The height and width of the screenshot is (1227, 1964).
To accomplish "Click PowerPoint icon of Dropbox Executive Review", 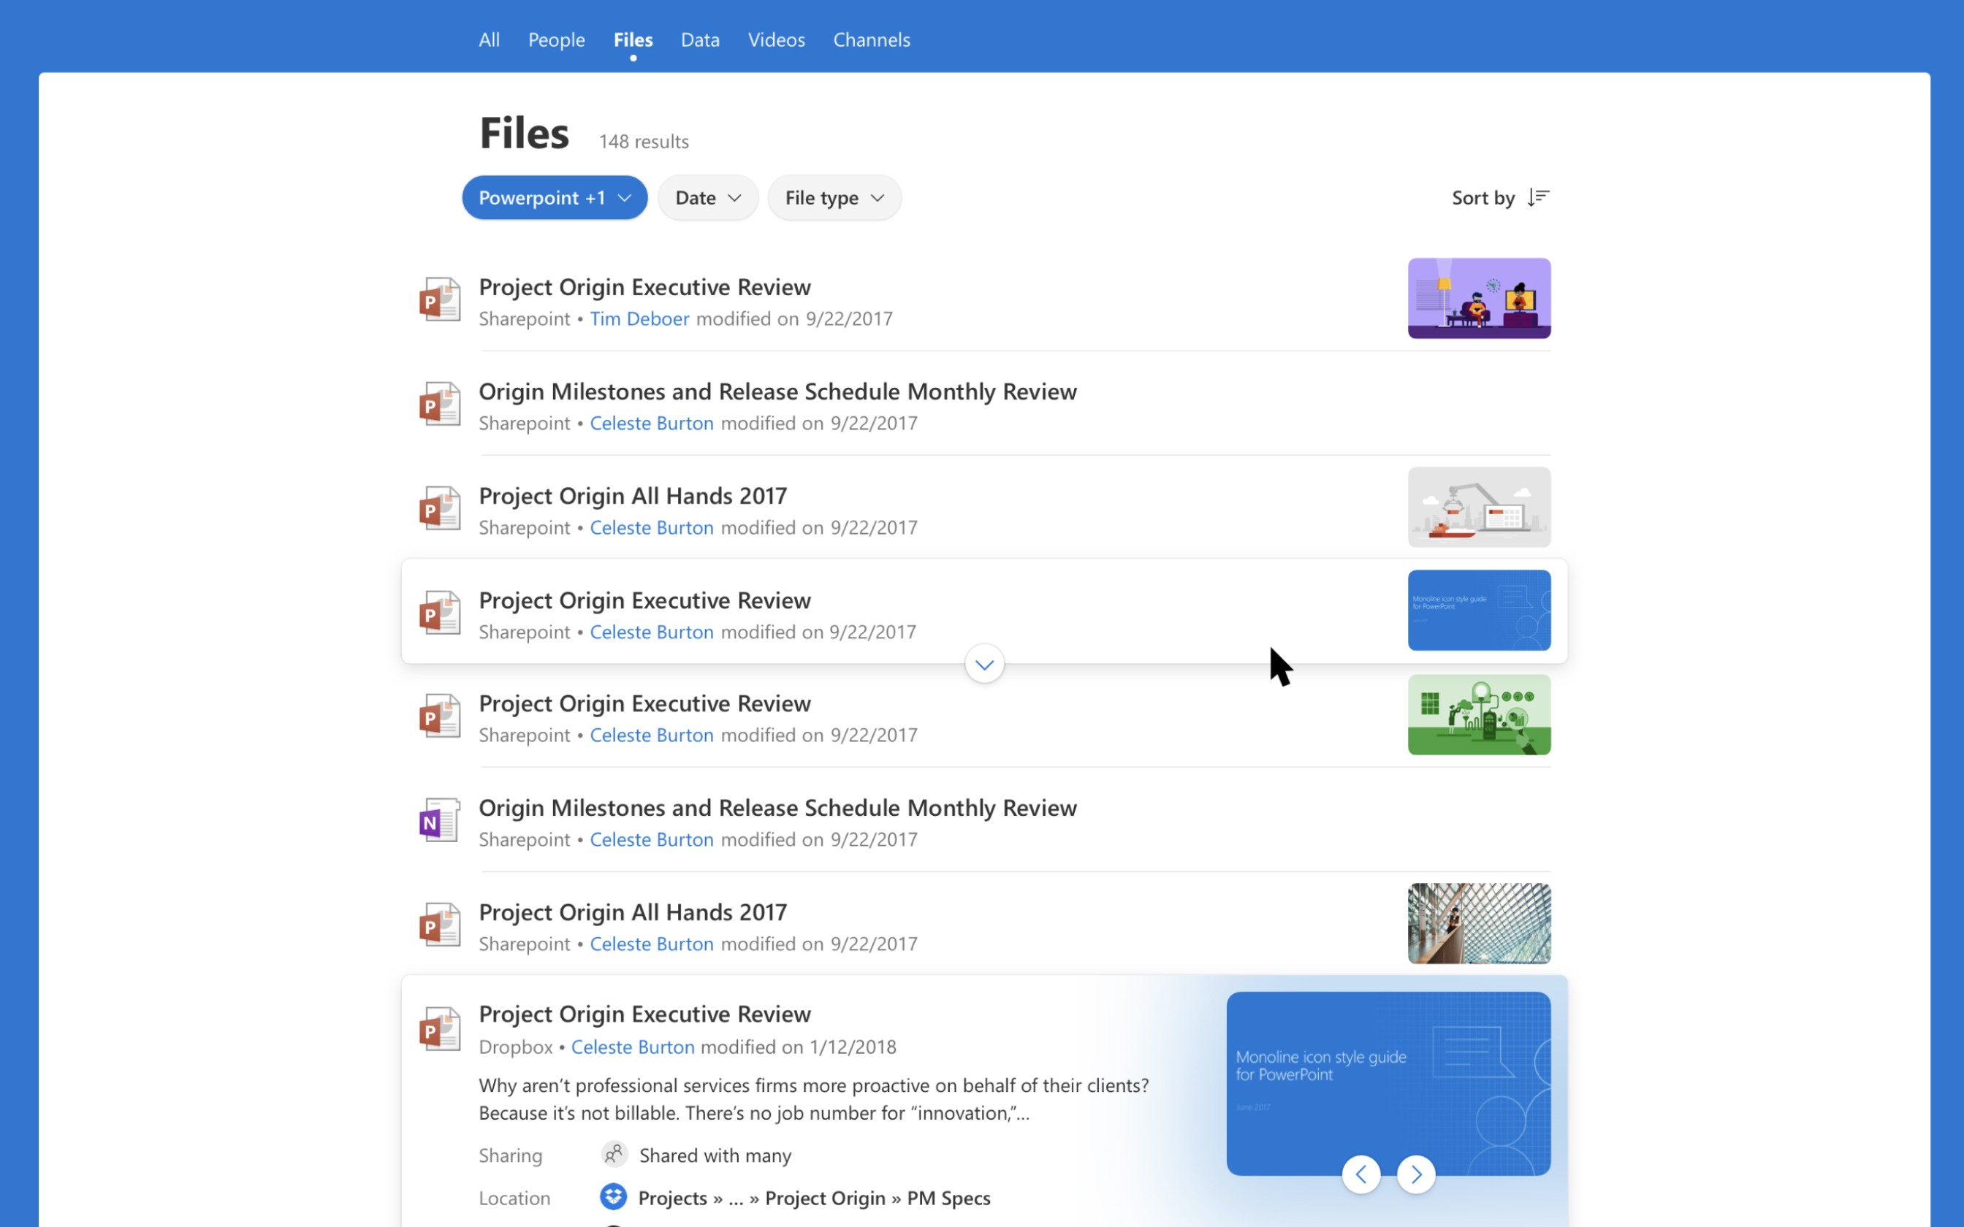I will (439, 1029).
